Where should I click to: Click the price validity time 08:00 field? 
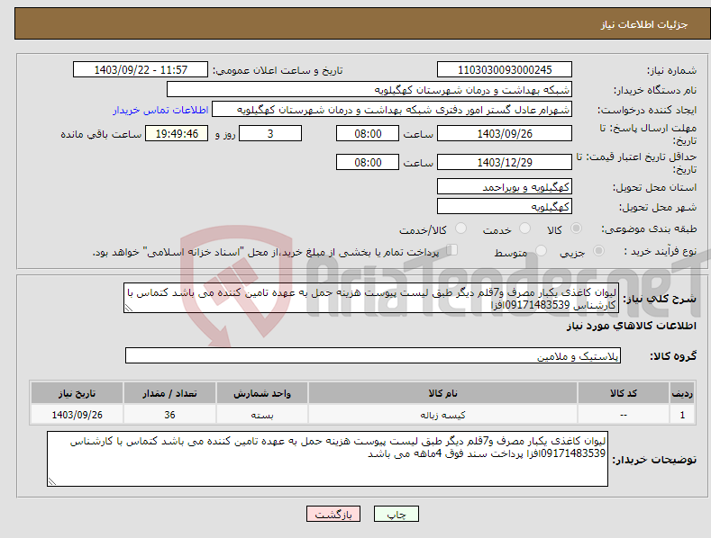point(368,162)
